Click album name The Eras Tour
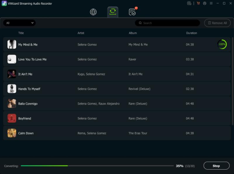 pos(138,133)
